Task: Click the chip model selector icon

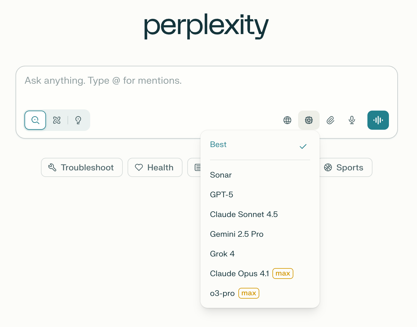Action: [309, 120]
